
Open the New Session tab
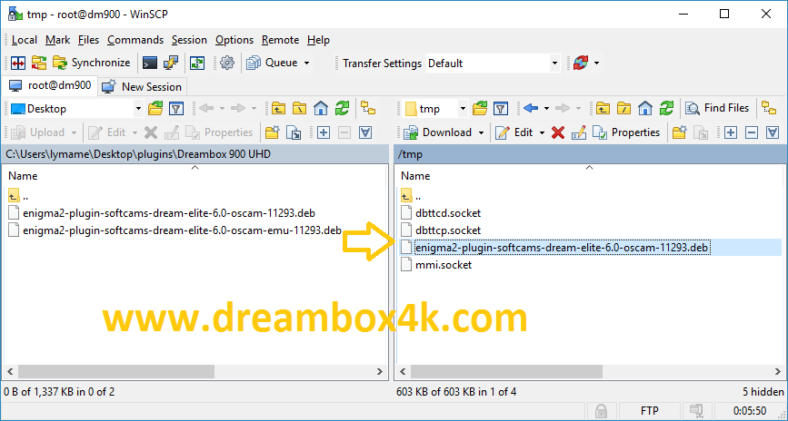[x=142, y=87]
